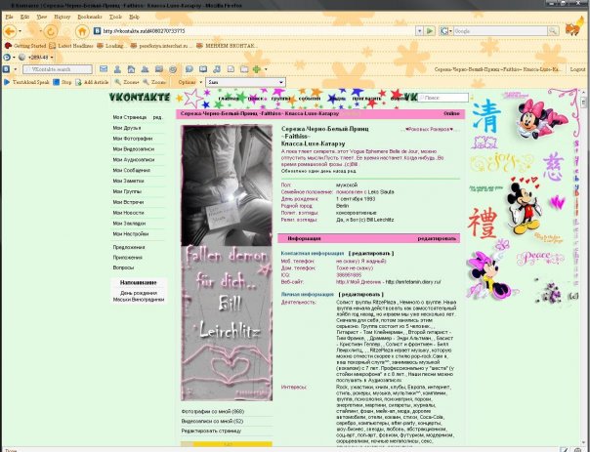Click the VKontakte toolbar friends group icon
Viewport: 590px width, 452px height.
click(x=145, y=68)
